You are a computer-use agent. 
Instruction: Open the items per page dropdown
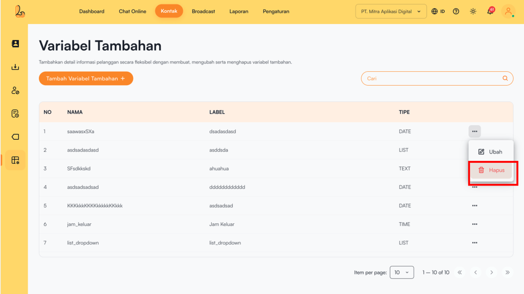click(x=402, y=272)
